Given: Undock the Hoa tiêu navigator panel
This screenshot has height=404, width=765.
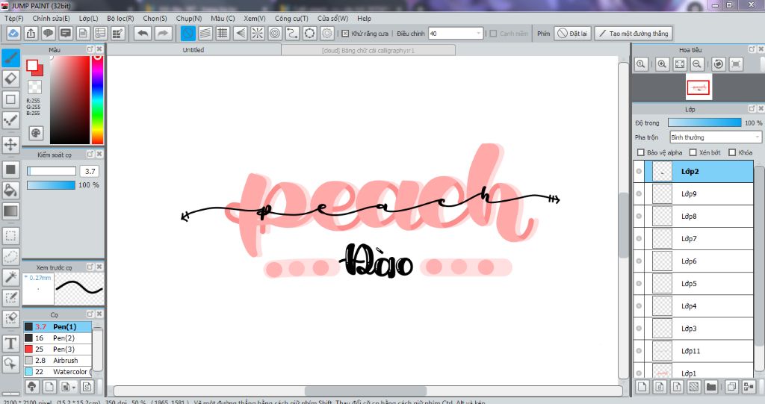Looking at the screenshot, I should point(752,49).
